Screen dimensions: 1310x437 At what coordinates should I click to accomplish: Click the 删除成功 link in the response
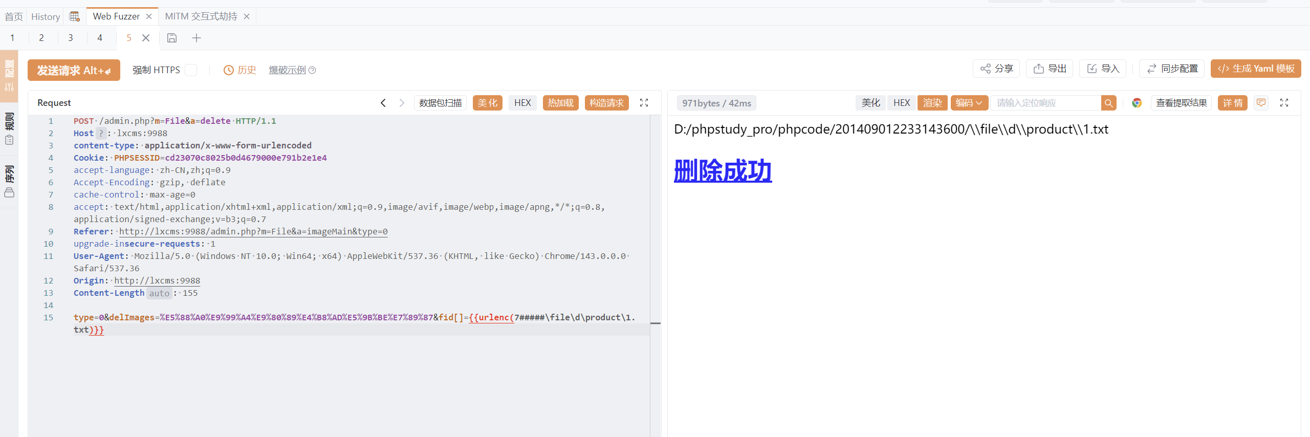(x=723, y=170)
